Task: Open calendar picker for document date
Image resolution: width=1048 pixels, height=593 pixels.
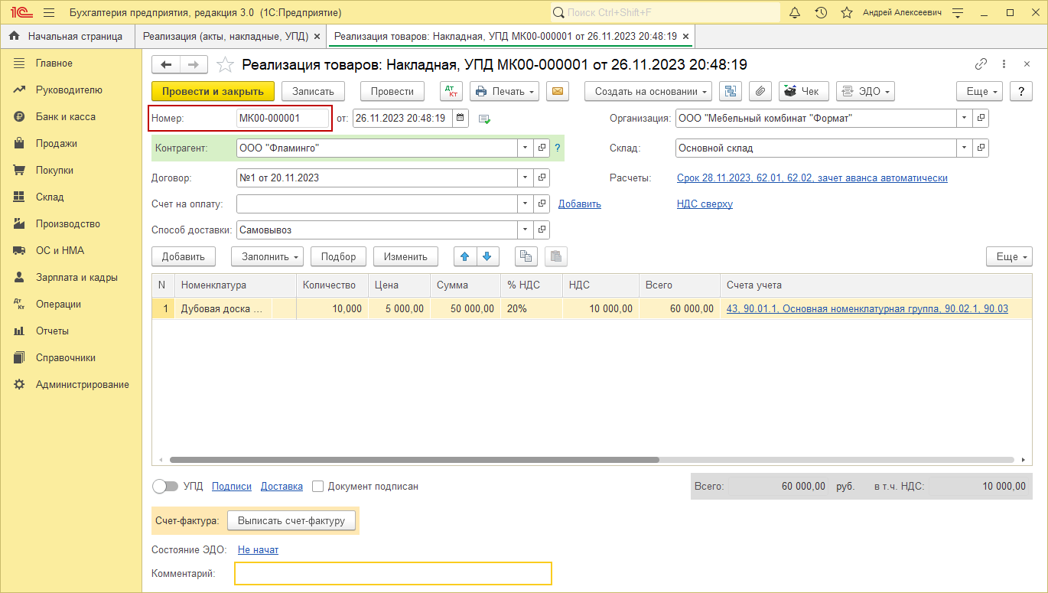Action: (461, 118)
